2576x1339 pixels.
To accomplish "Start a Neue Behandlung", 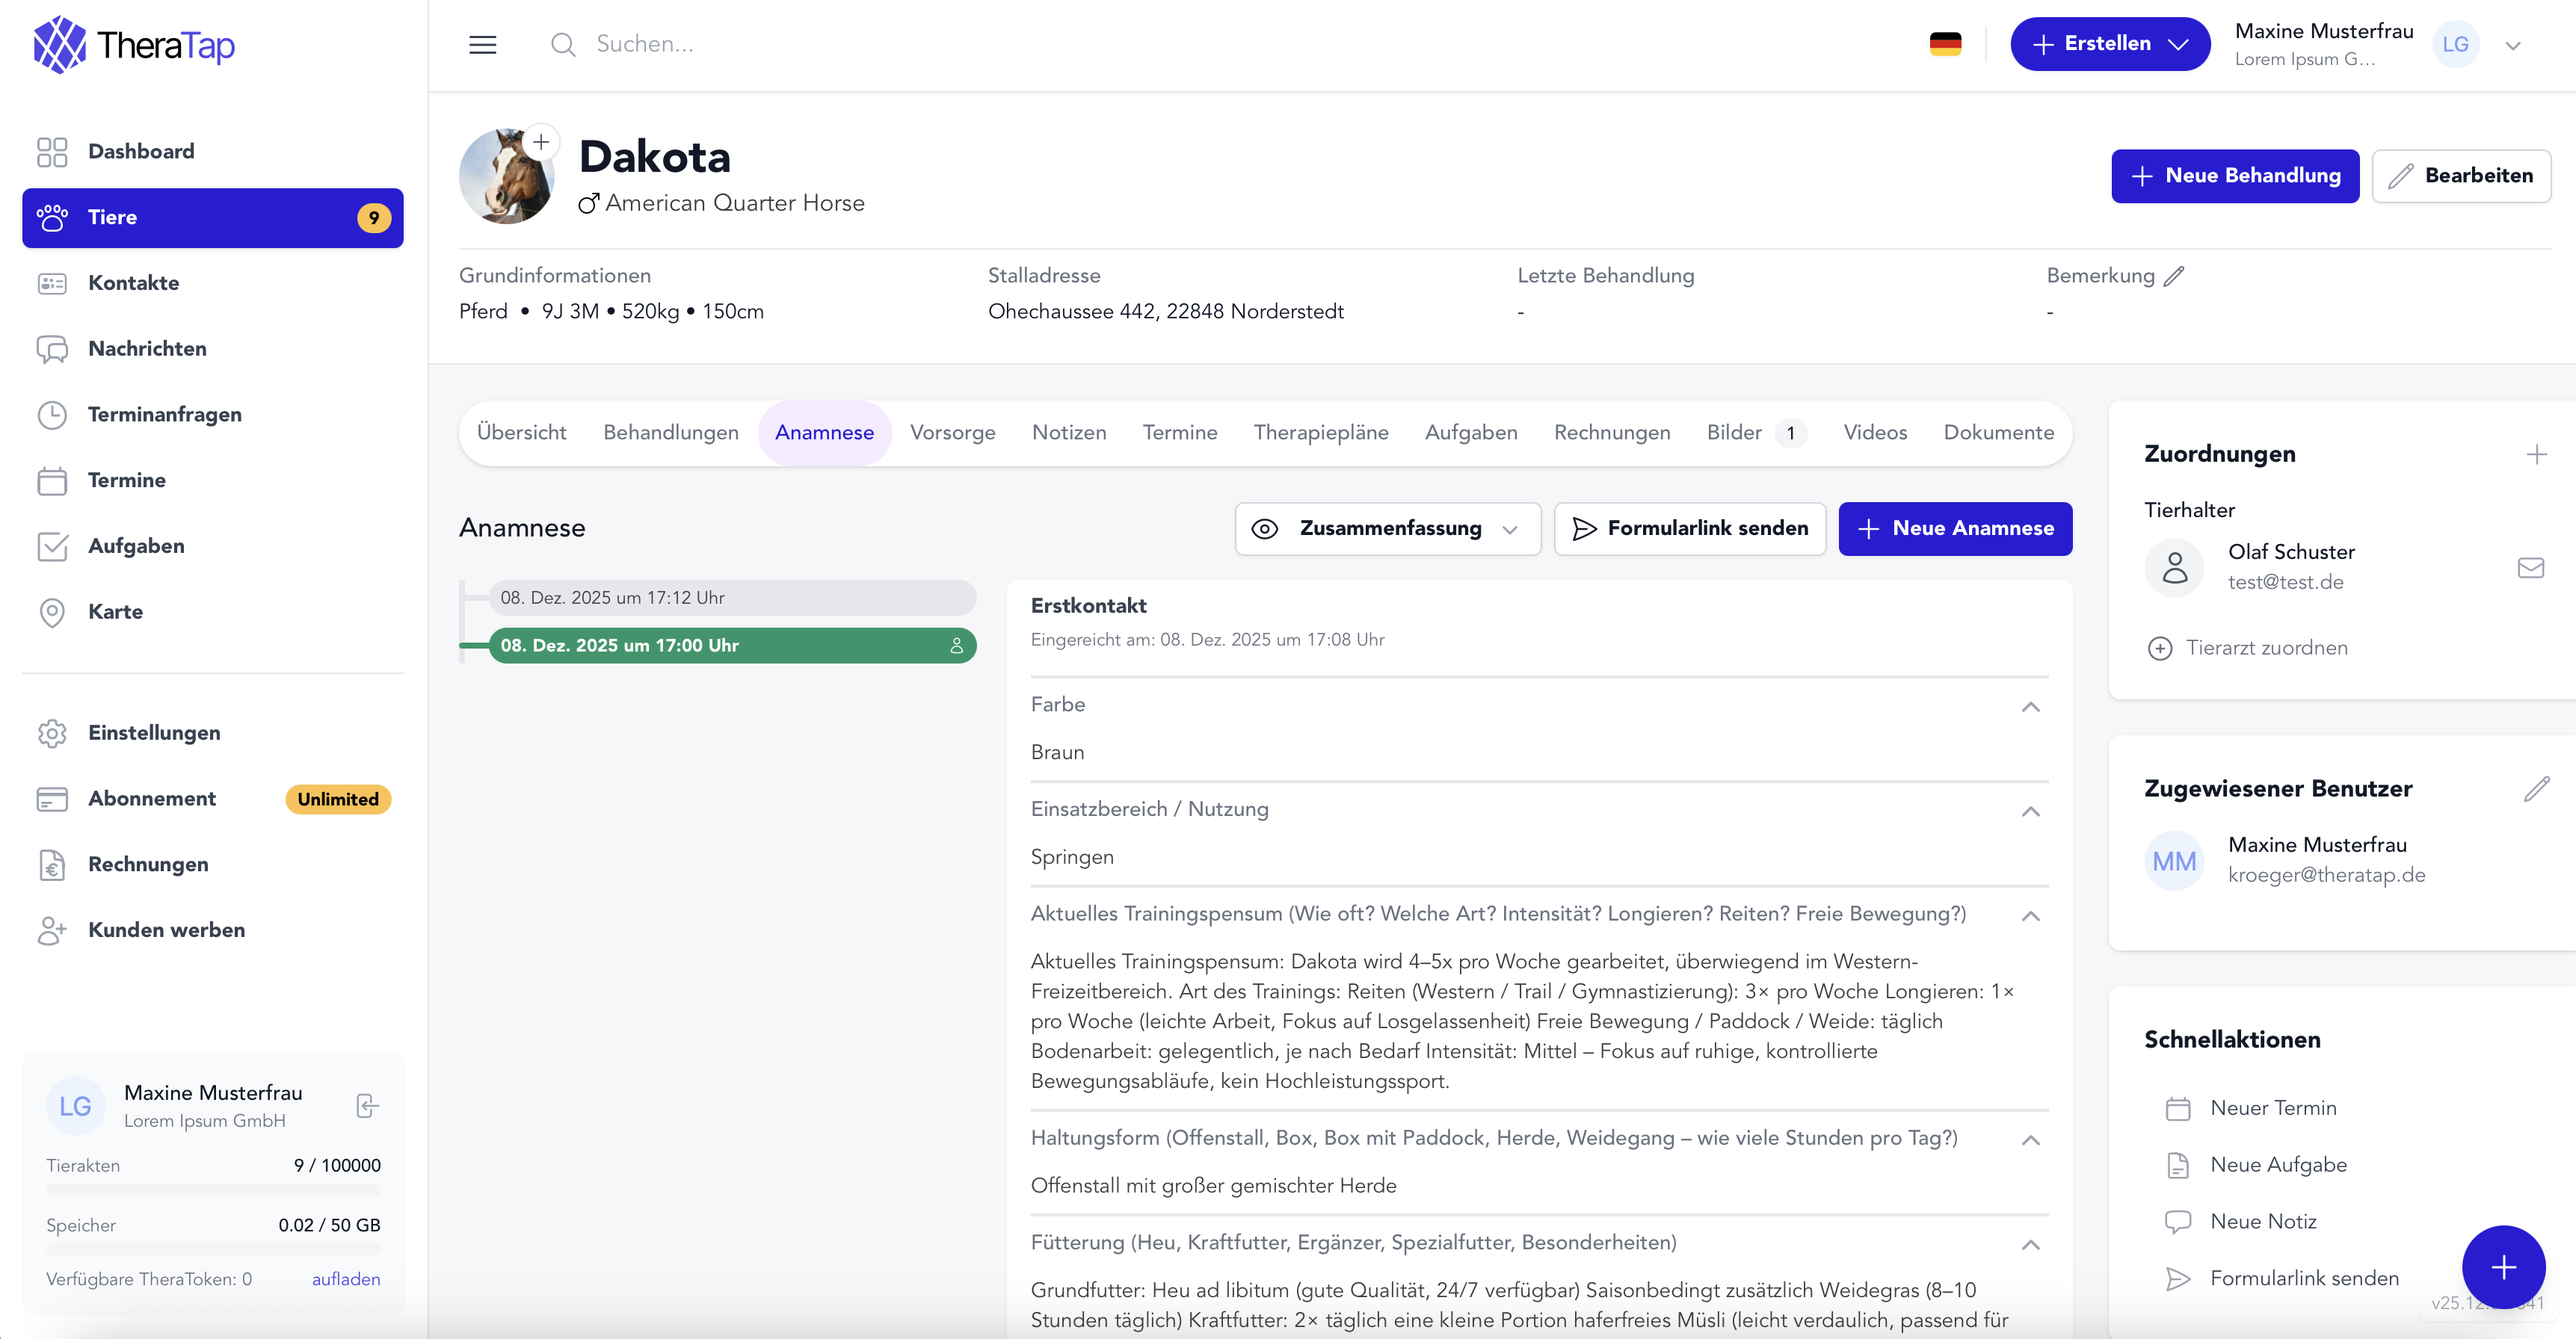I will 2236,176.
